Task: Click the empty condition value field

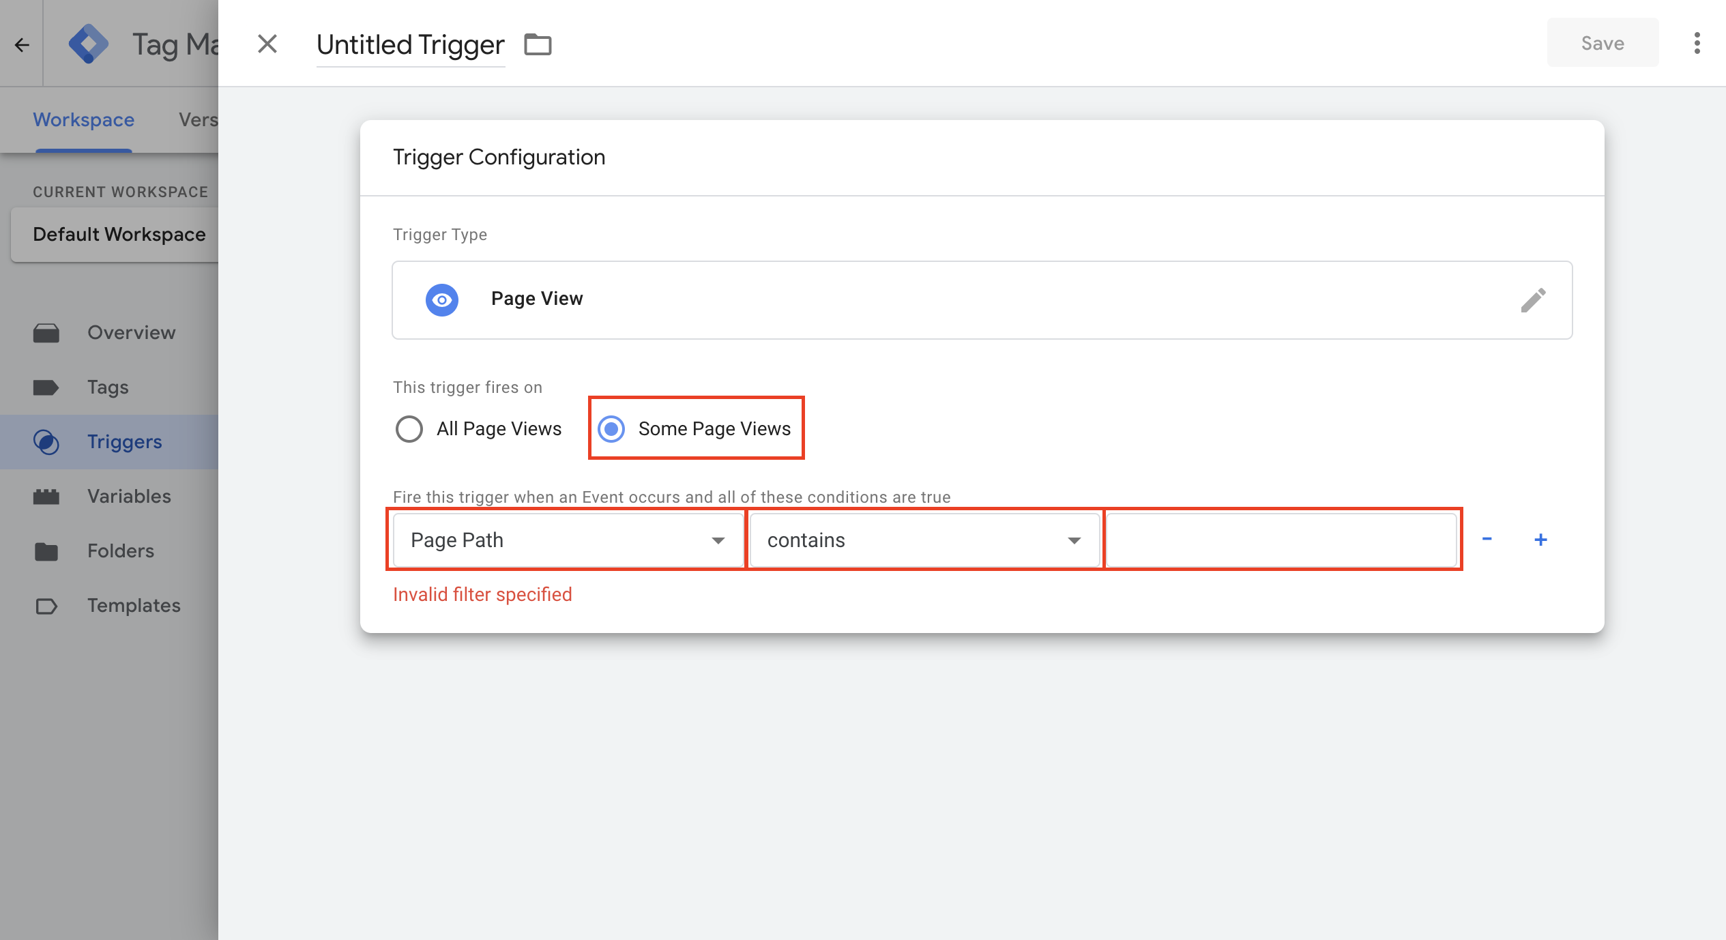Action: [1281, 540]
